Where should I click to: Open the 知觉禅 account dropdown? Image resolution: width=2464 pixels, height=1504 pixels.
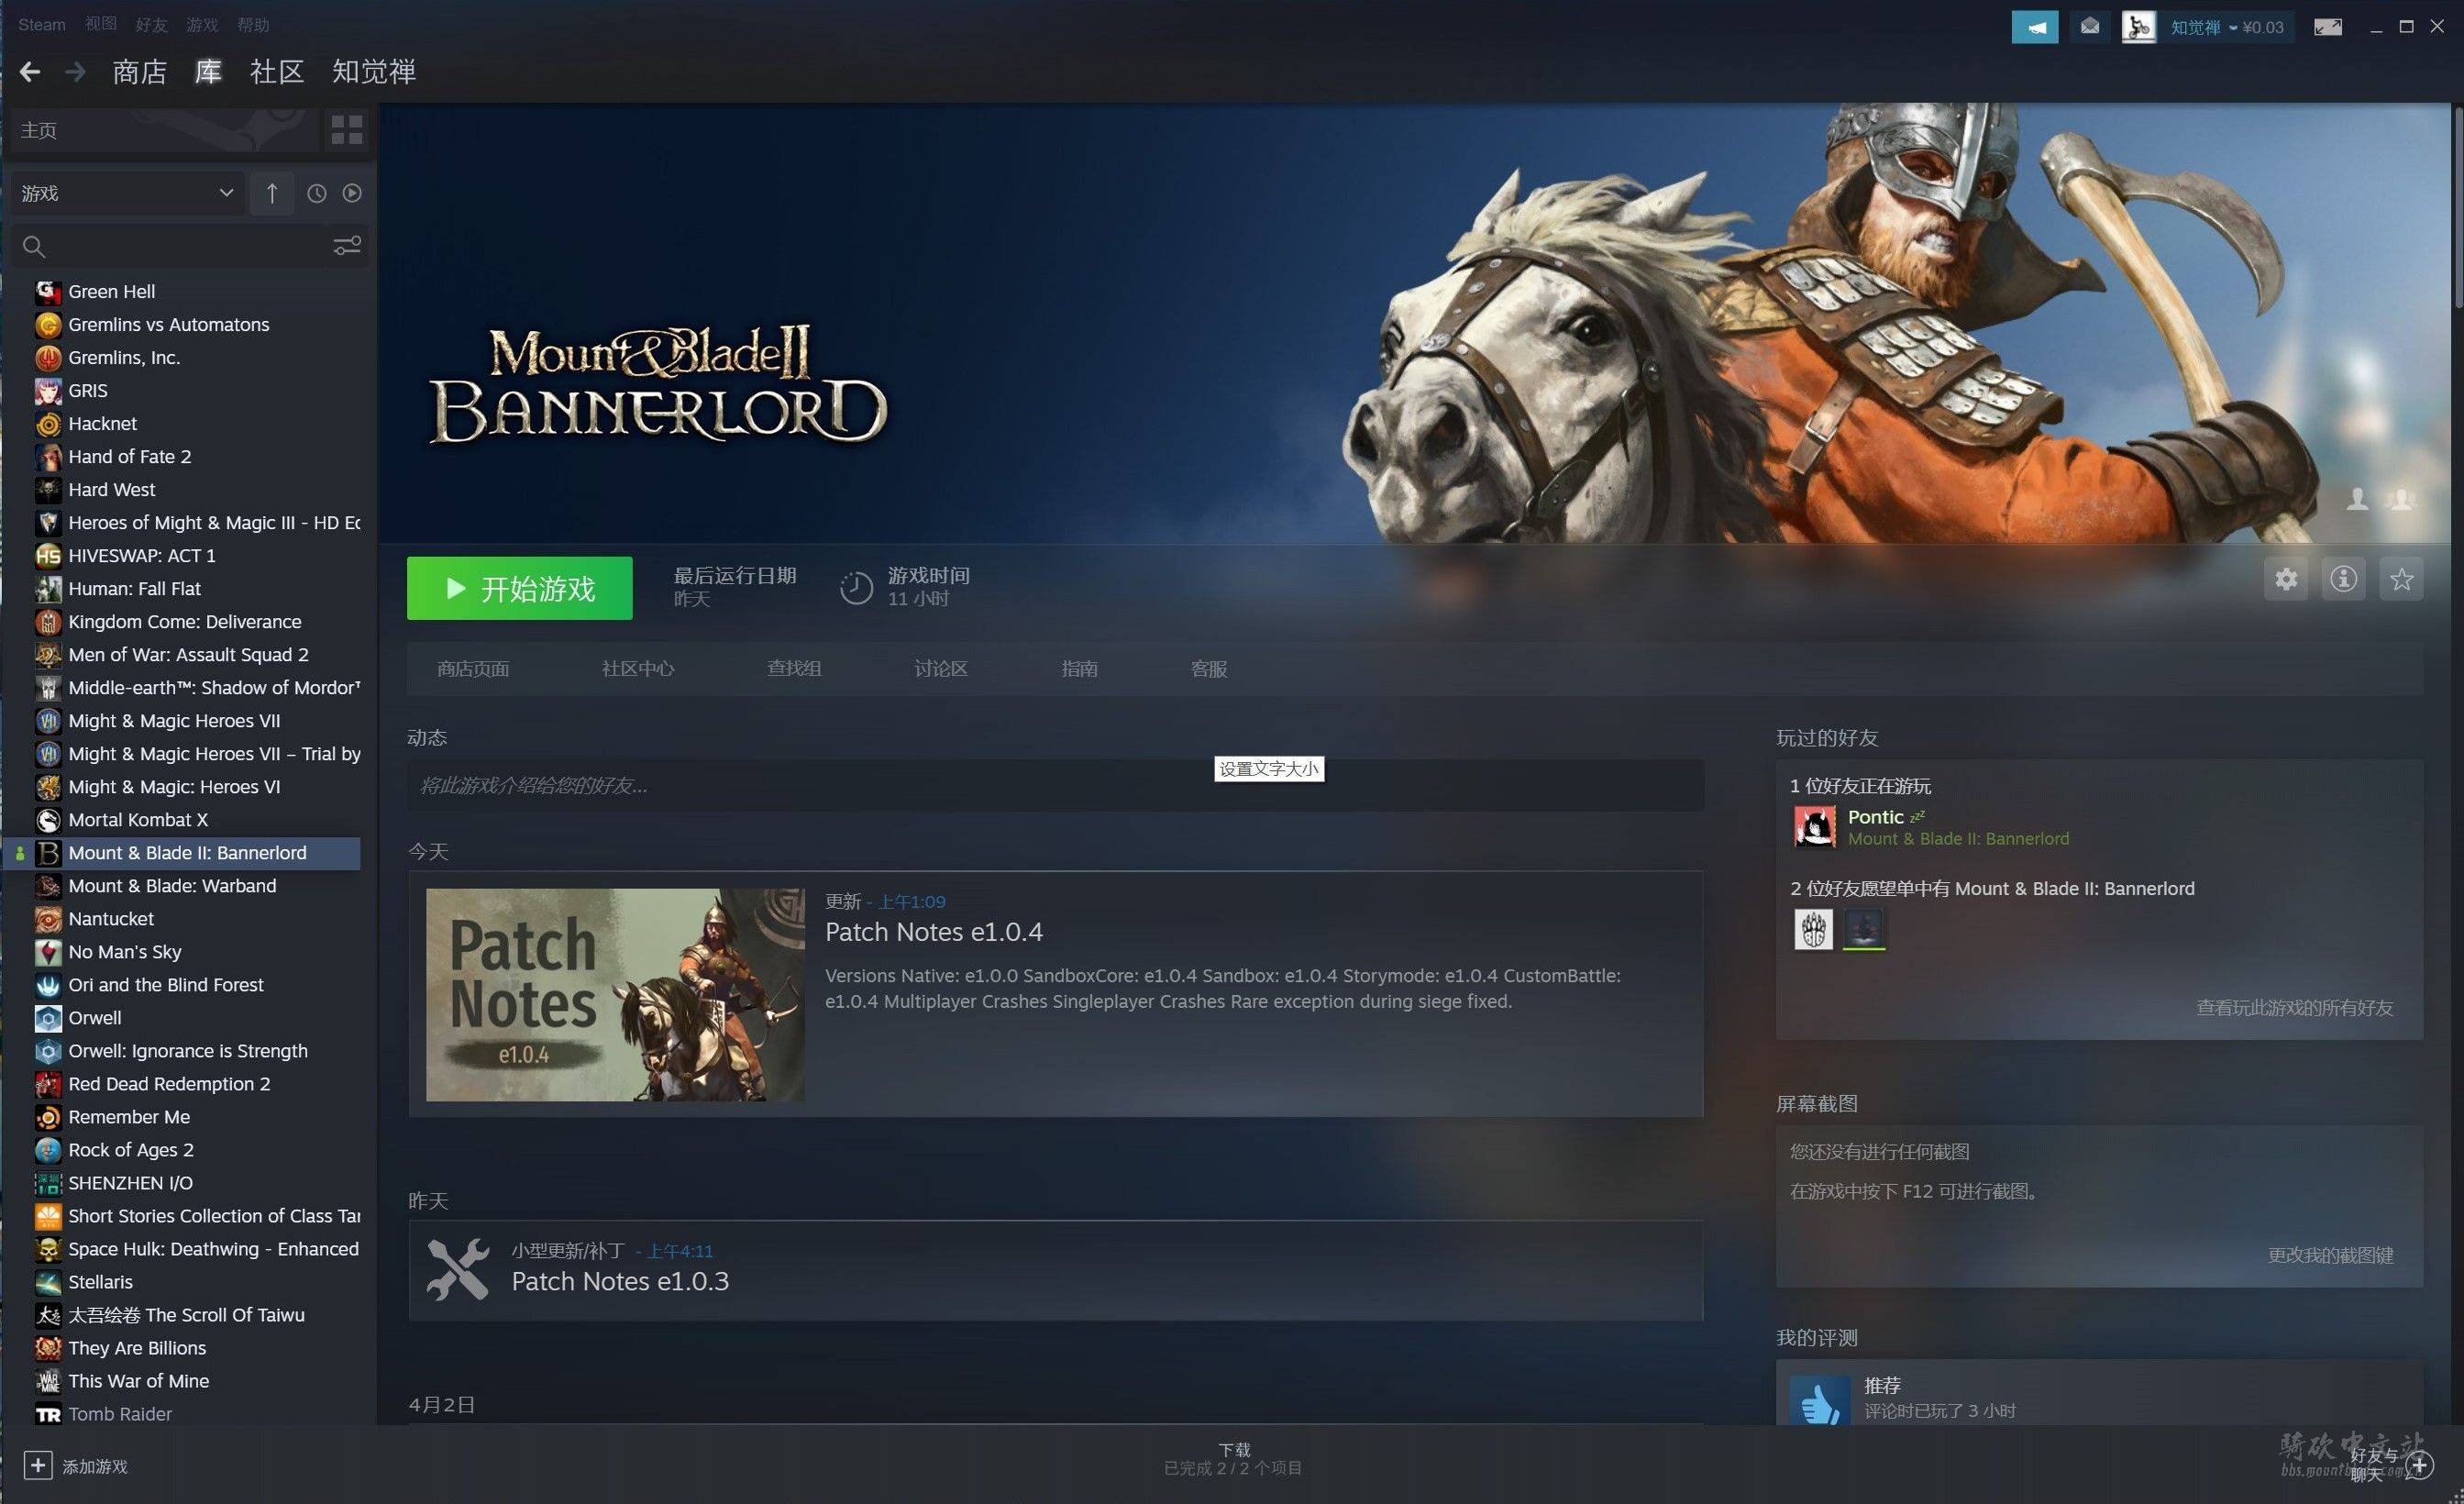click(2227, 27)
